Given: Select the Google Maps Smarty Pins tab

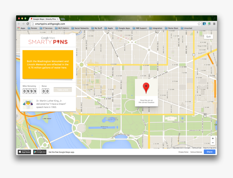Looking at the screenshot, I should [x=44, y=19].
